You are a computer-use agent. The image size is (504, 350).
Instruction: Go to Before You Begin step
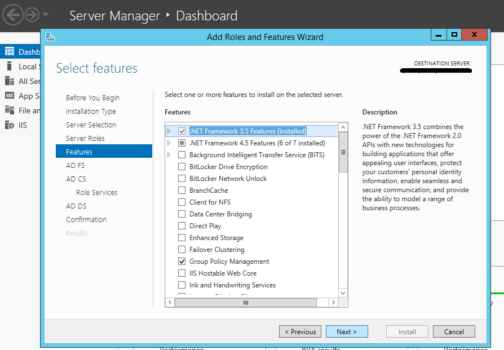(92, 98)
